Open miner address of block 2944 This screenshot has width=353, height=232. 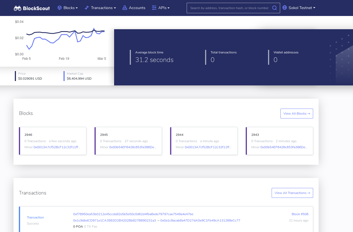click(x=208, y=147)
